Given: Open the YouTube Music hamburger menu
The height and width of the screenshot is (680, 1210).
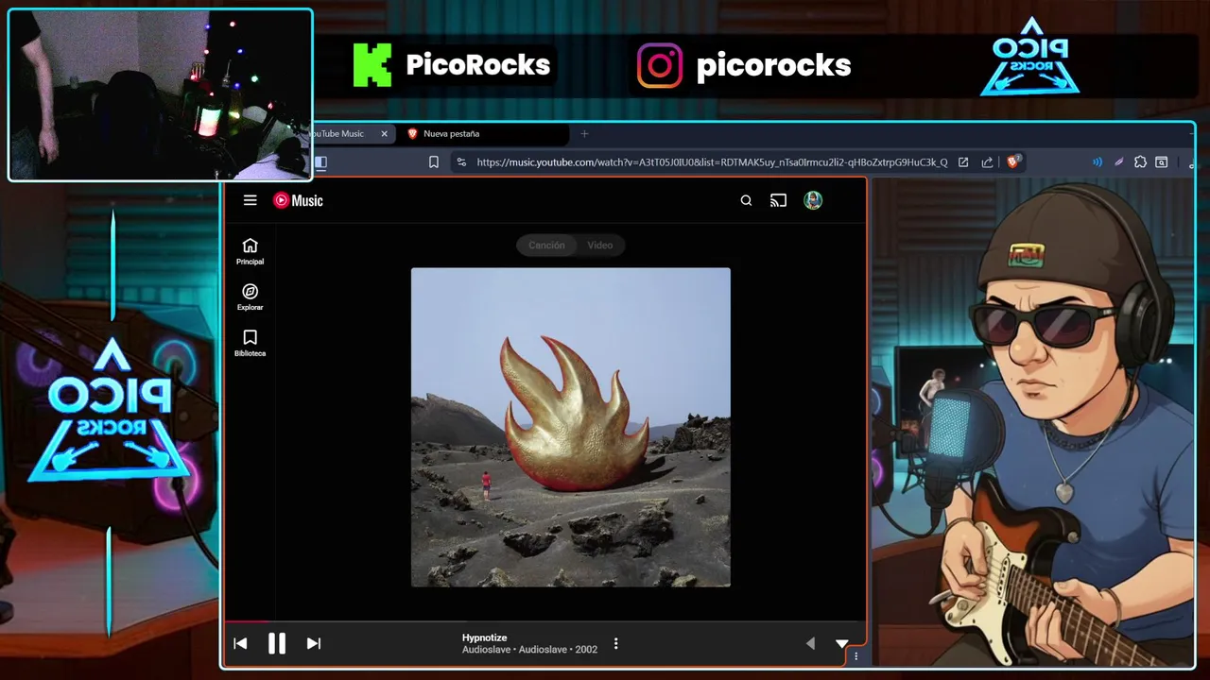Looking at the screenshot, I should click(x=250, y=200).
